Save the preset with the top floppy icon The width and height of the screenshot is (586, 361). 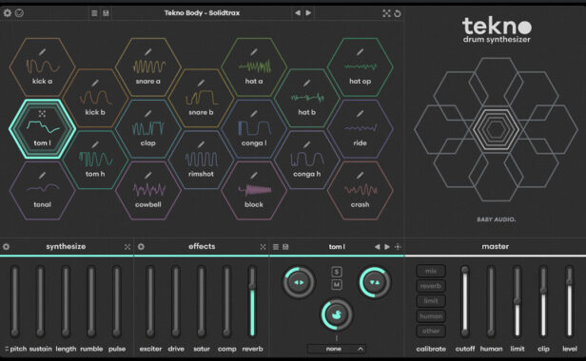[106, 13]
